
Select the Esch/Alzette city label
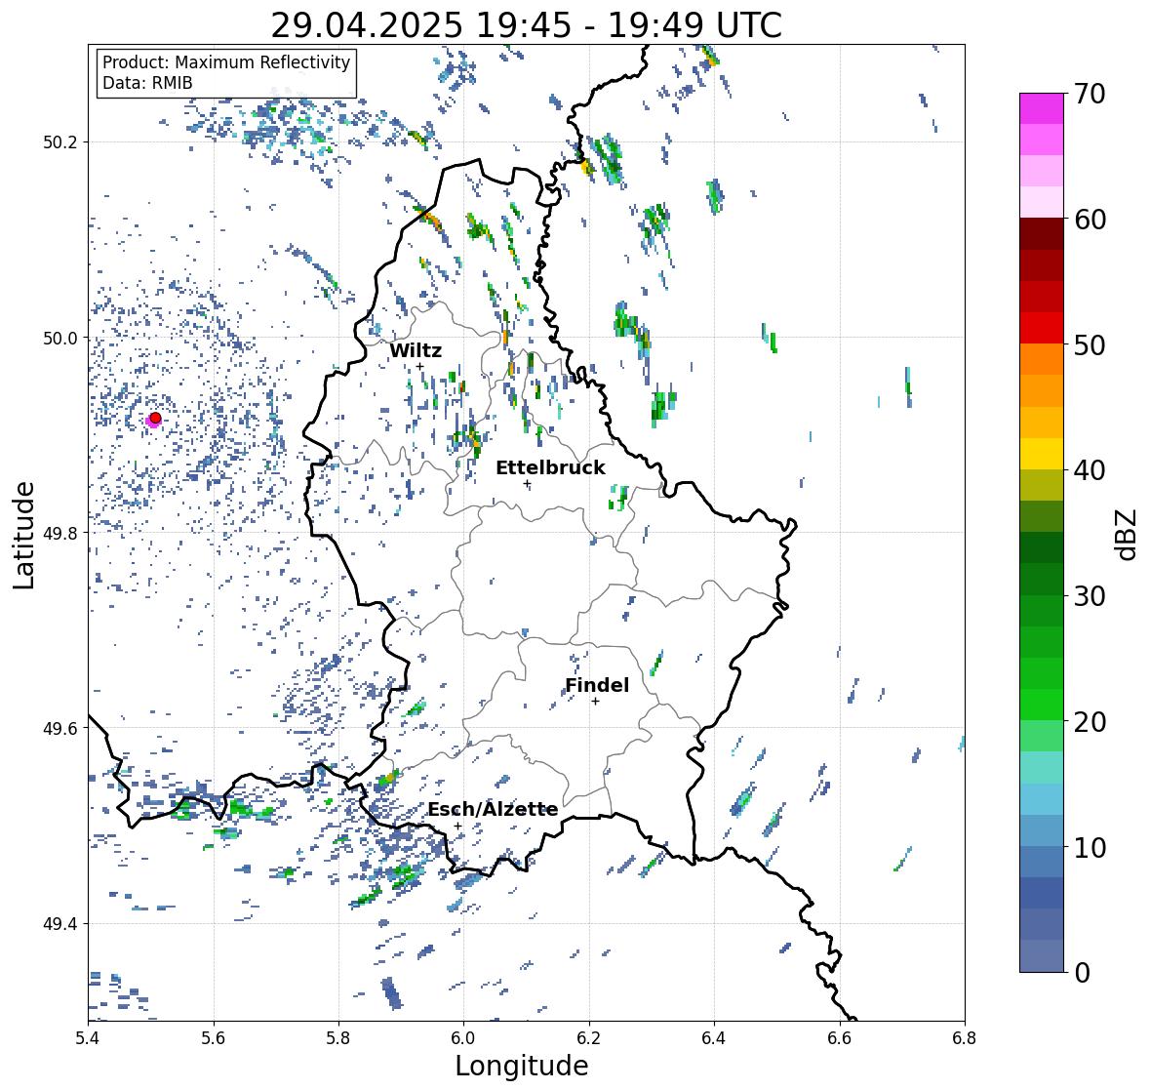point(493,809)
